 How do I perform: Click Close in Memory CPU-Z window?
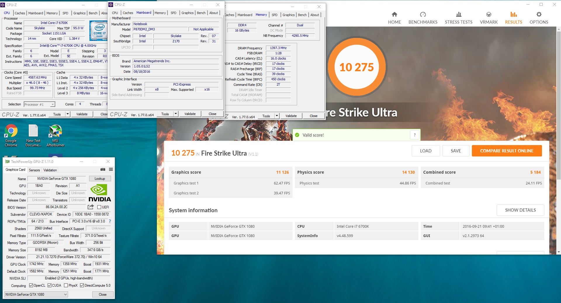point(314,116)
